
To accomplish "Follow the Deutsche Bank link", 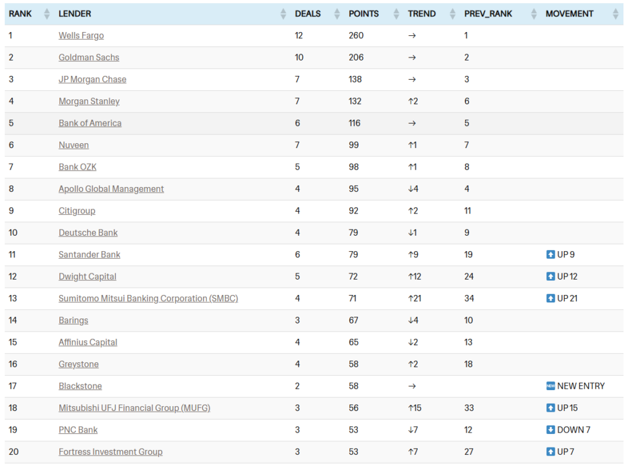I will pyautogui.click(x=88, y=233).
